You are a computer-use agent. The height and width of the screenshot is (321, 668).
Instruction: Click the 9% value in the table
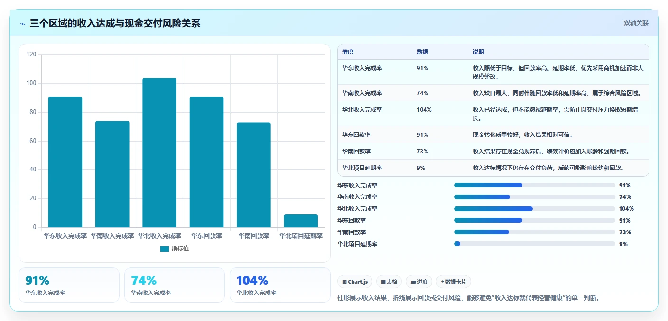[x=421, y=168]
